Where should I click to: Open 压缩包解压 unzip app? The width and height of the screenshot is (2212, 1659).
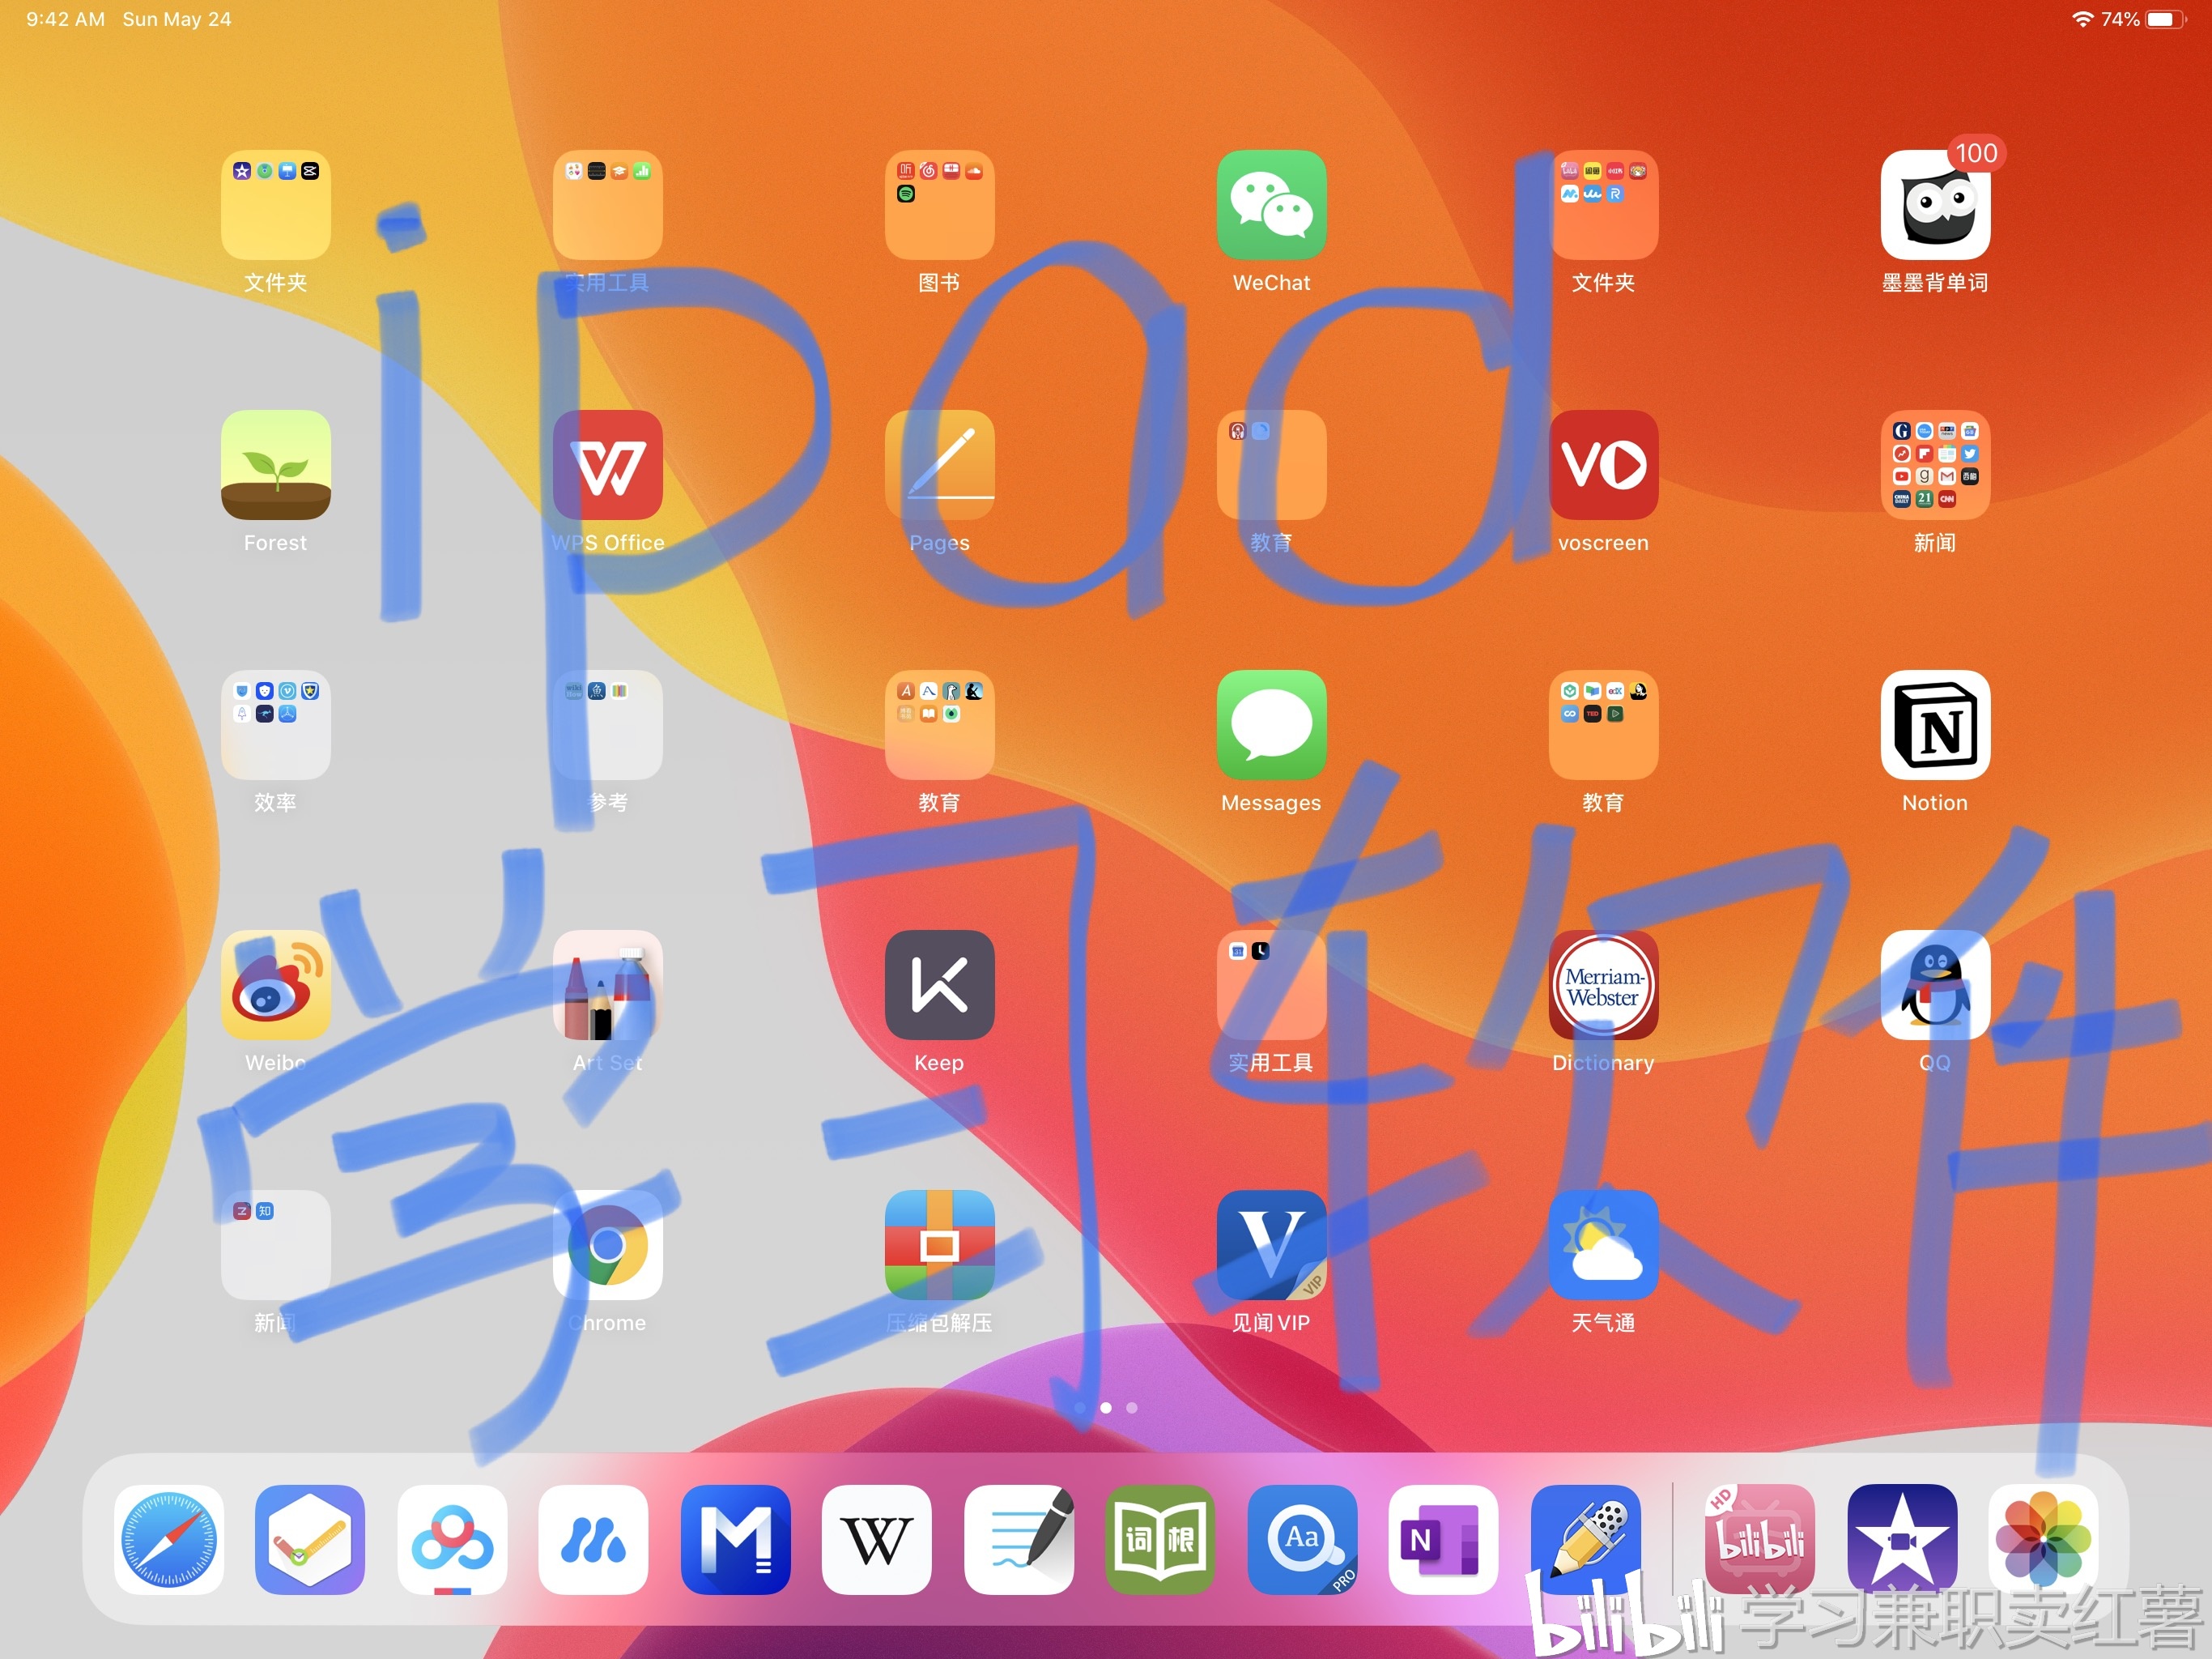(939, 1246)
